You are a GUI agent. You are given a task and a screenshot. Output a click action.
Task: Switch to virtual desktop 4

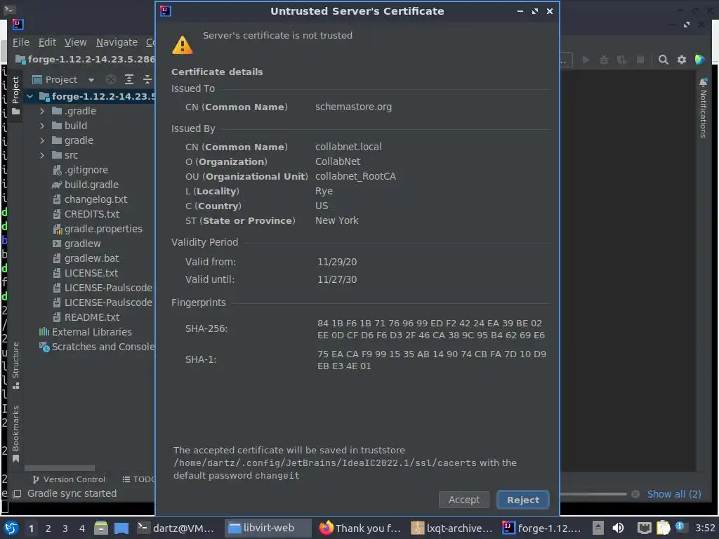pyautogui.click(x=81, y=528)
